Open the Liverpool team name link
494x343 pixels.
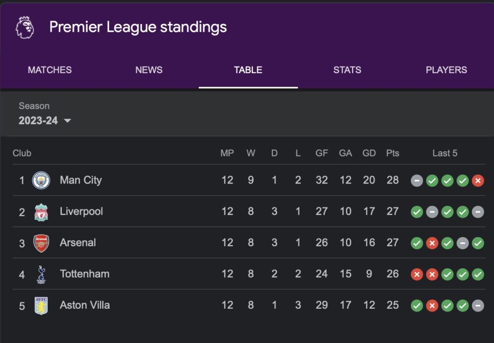[81, 211]
